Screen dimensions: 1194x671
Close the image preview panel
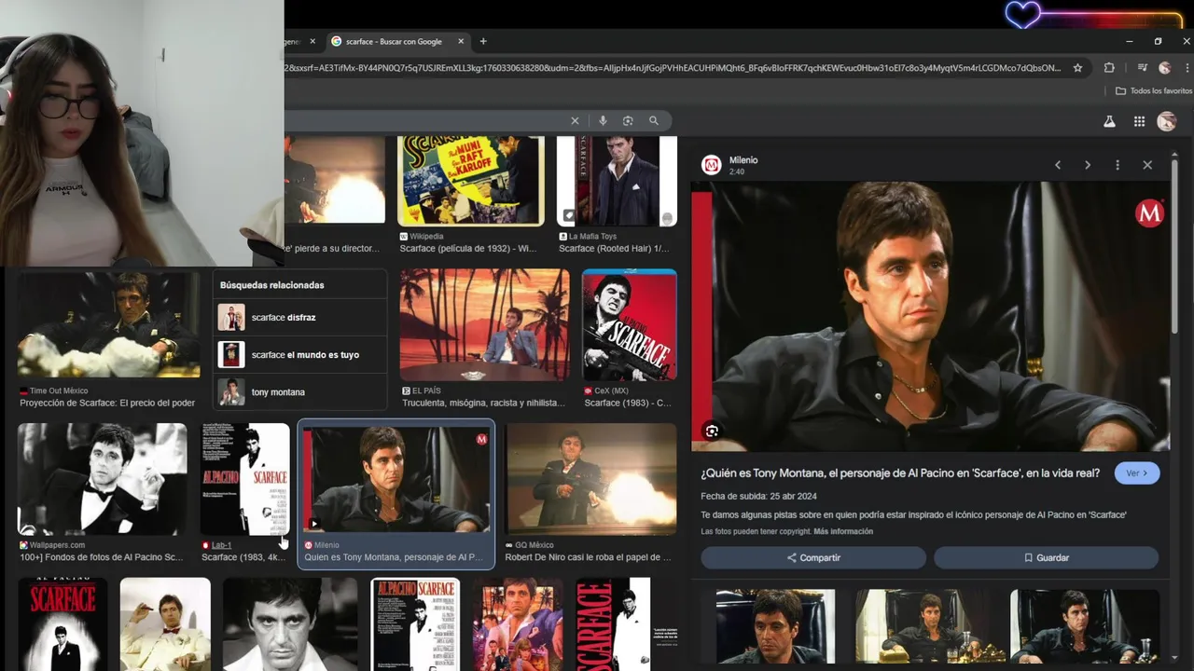tap(1147, 165)
